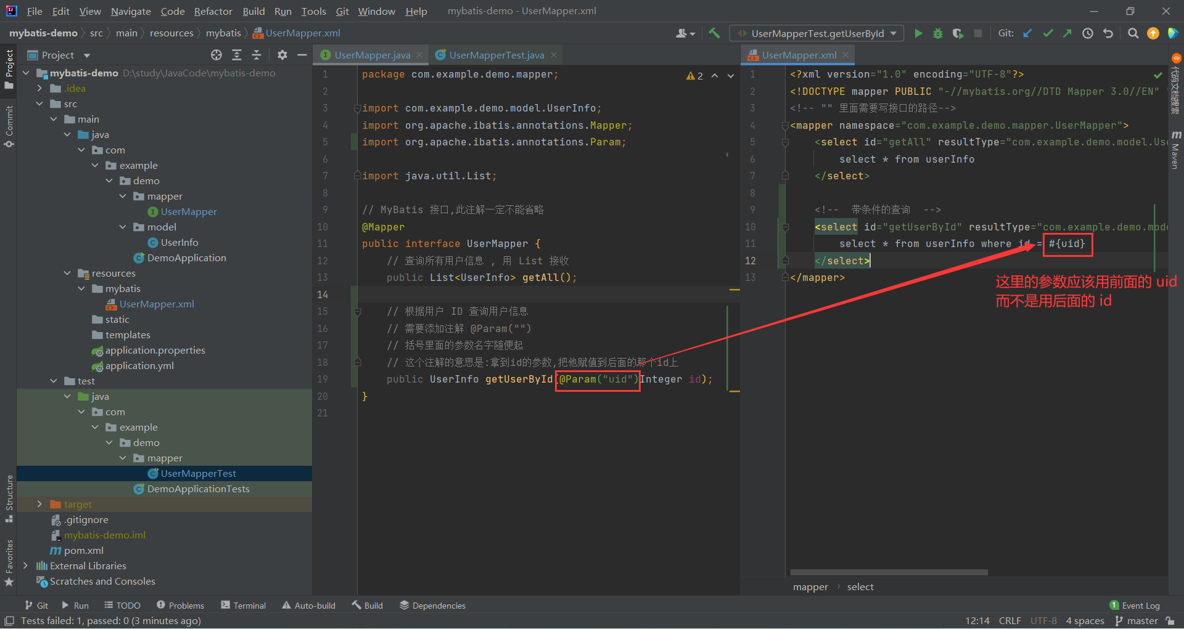Toggle the TODO tool window
The width and height of the screenshot is (1184, 629).
[122, 606]
